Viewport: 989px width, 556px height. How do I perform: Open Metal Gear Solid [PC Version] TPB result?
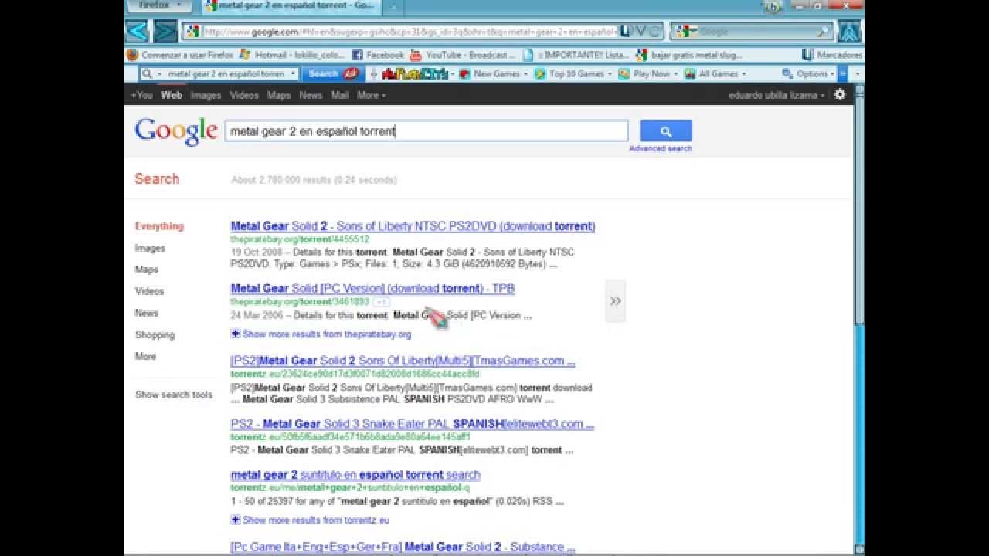(x=372, y=288)
